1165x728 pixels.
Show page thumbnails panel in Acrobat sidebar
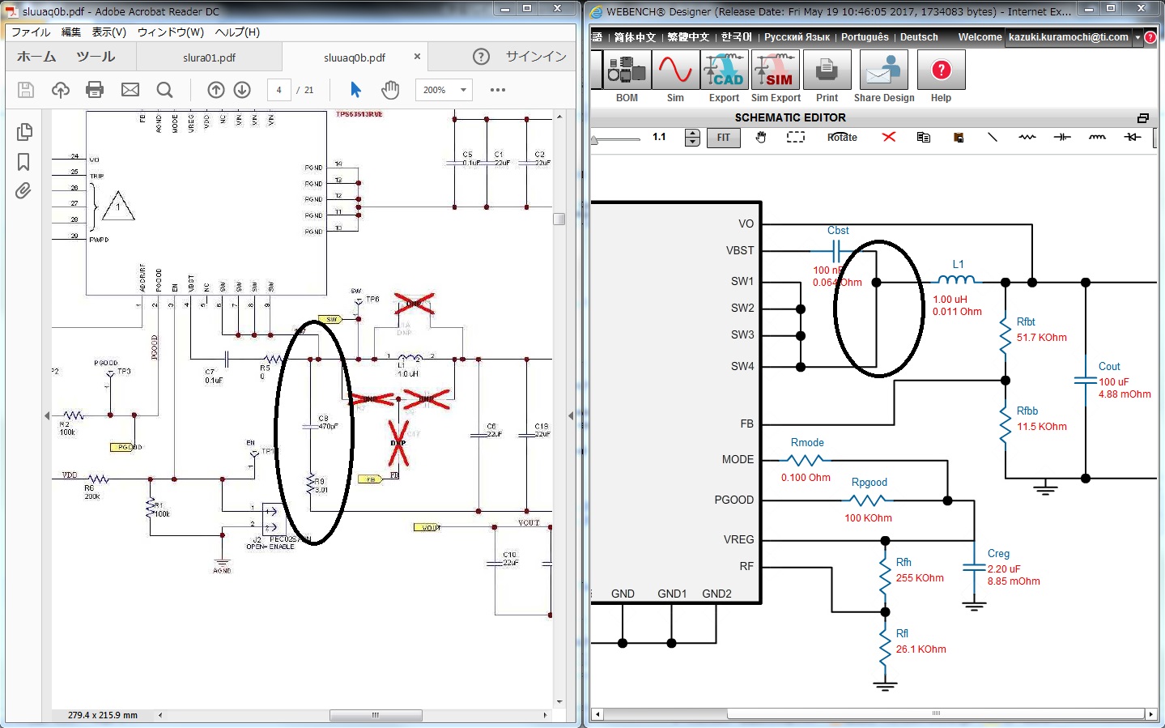point(24,131)
